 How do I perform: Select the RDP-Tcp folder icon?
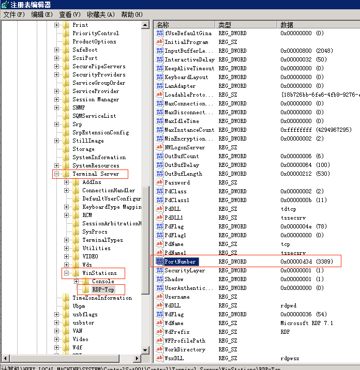coord(86,289)
